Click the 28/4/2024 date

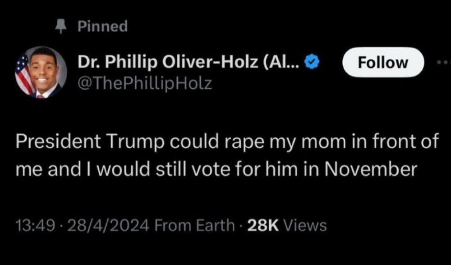(x=94, y=224)
